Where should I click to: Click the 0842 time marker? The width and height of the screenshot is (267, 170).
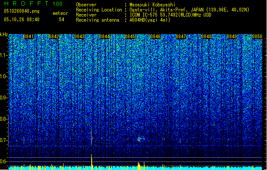pos(54,37)
